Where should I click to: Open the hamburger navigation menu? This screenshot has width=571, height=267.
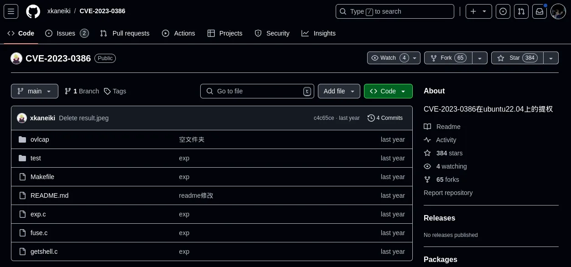tap(11, 11)
